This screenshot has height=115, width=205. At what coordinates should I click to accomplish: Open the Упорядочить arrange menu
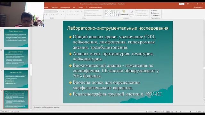pos(124,13)
